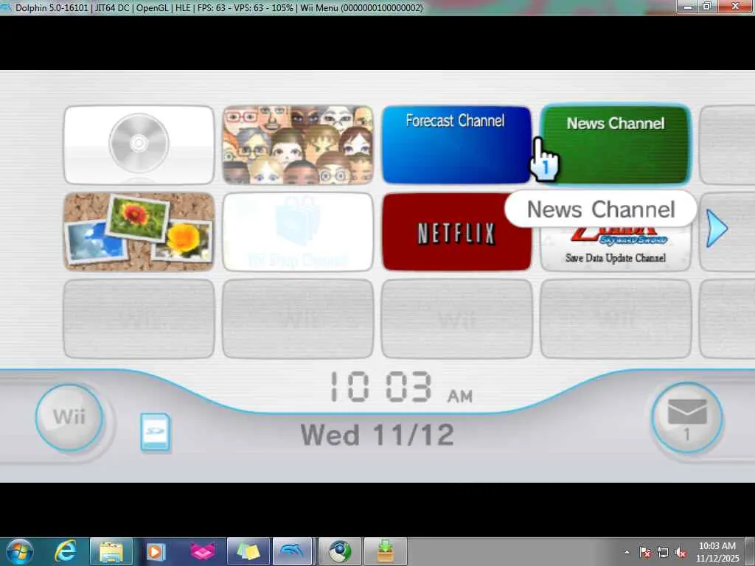Open the download box taskbar icon
Image resolution: width=755 pixels, height=566 pixels.
tap(385, 551)
